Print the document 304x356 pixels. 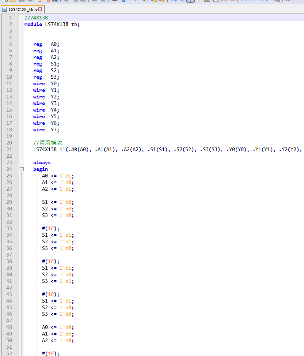pyautogui.click(x=55, y=2)
